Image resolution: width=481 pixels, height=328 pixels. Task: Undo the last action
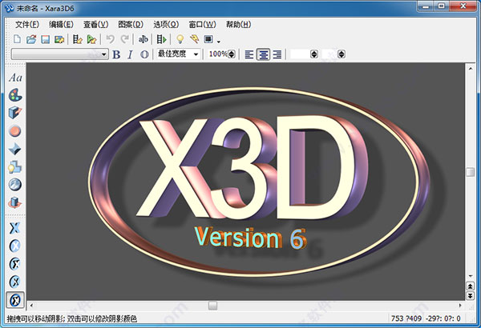pyautogui.click(x=110, y=39)
